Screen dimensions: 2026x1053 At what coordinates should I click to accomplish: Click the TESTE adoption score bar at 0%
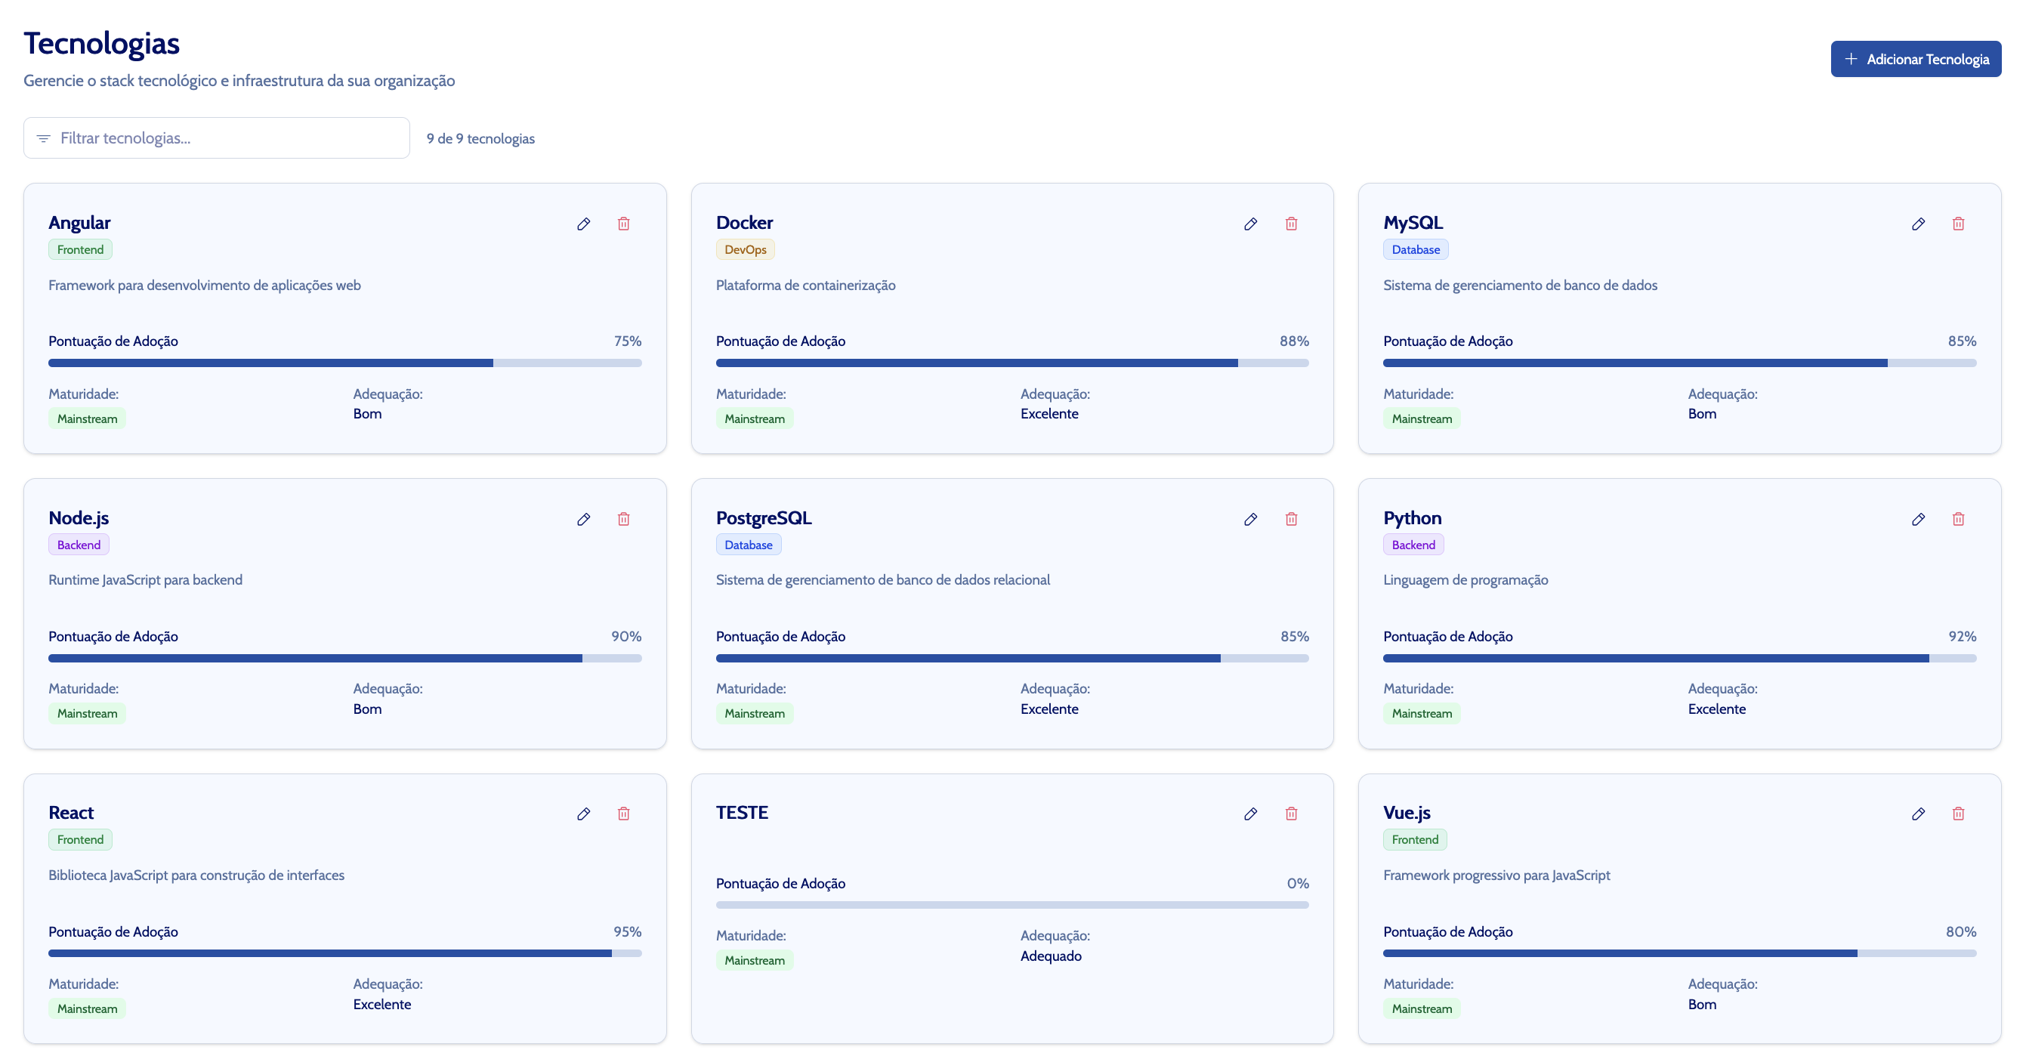click(x=1011, y=905)
